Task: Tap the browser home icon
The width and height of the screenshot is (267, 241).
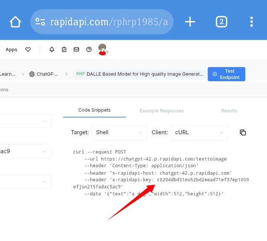Action: 15,22
